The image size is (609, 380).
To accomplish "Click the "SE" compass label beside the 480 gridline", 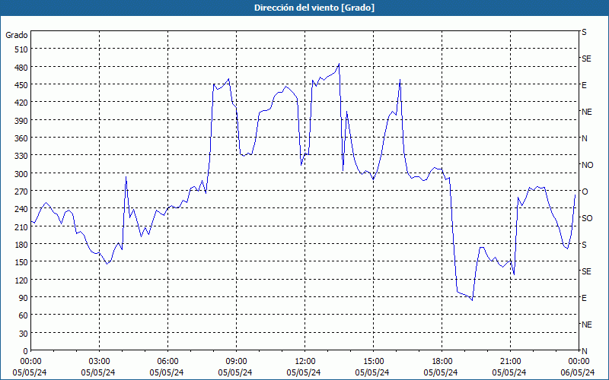I will pyautogui.click(x=586, y=59).
